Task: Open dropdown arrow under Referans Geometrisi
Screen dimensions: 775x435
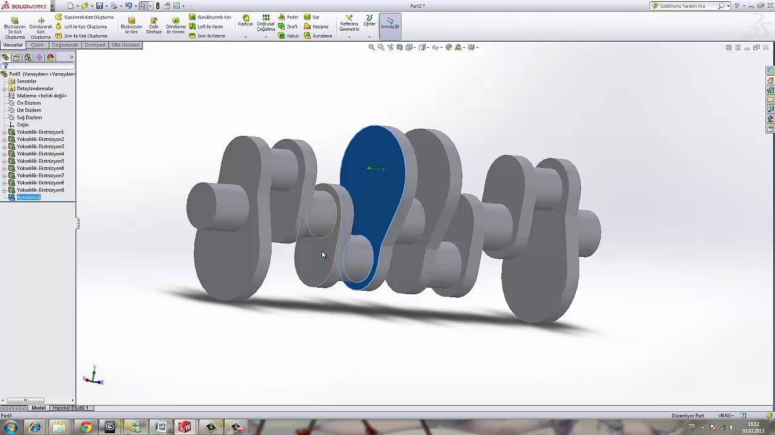Action: tap(349, 37)
